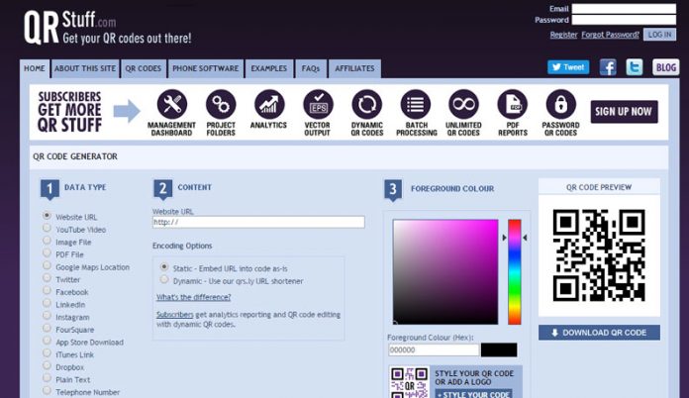Open the FAQs tab
689x398 pixels.
click(311, 68)
